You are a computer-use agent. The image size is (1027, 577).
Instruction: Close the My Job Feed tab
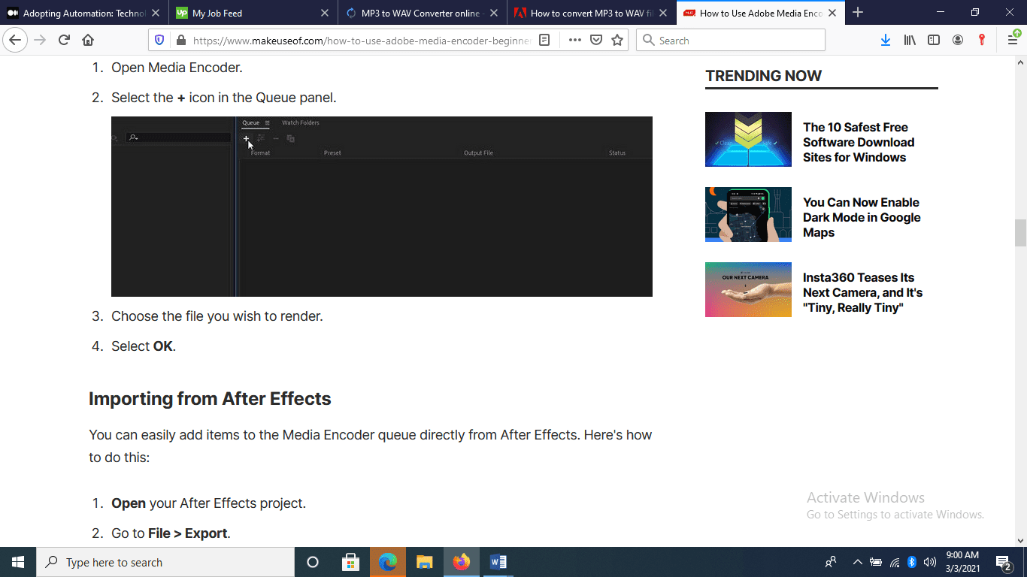pos(325,13)
